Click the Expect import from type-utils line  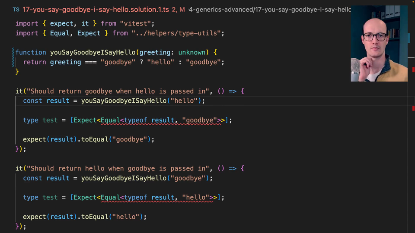[x=89, y=33]
